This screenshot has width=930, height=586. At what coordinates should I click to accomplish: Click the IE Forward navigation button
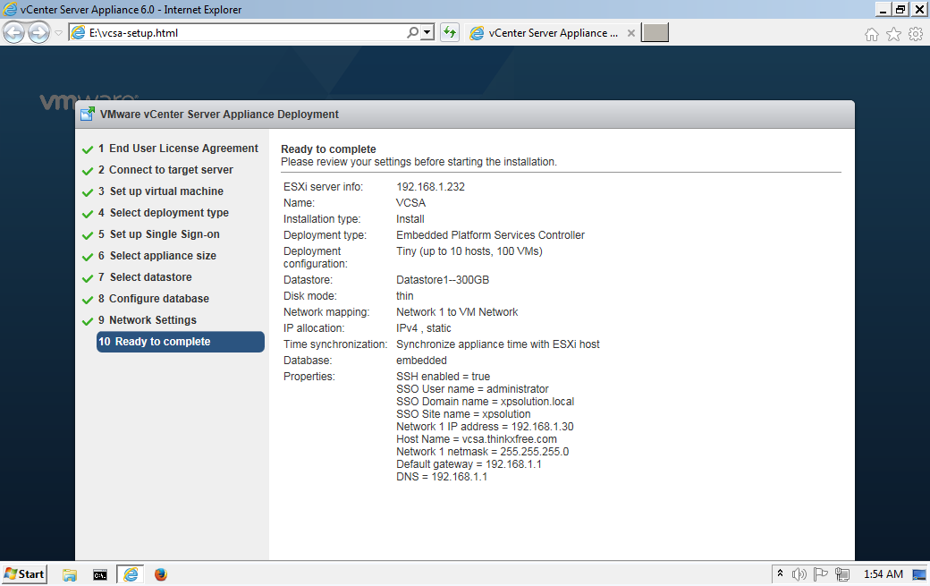tap(39, 32)
